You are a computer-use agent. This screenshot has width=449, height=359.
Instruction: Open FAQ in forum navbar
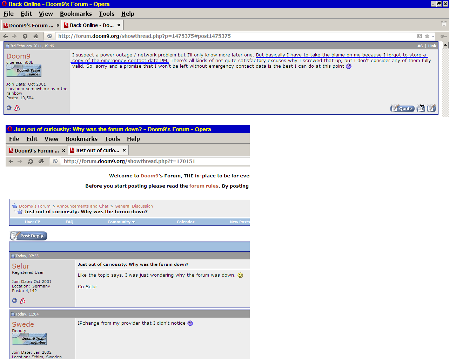tap(69, 222)
